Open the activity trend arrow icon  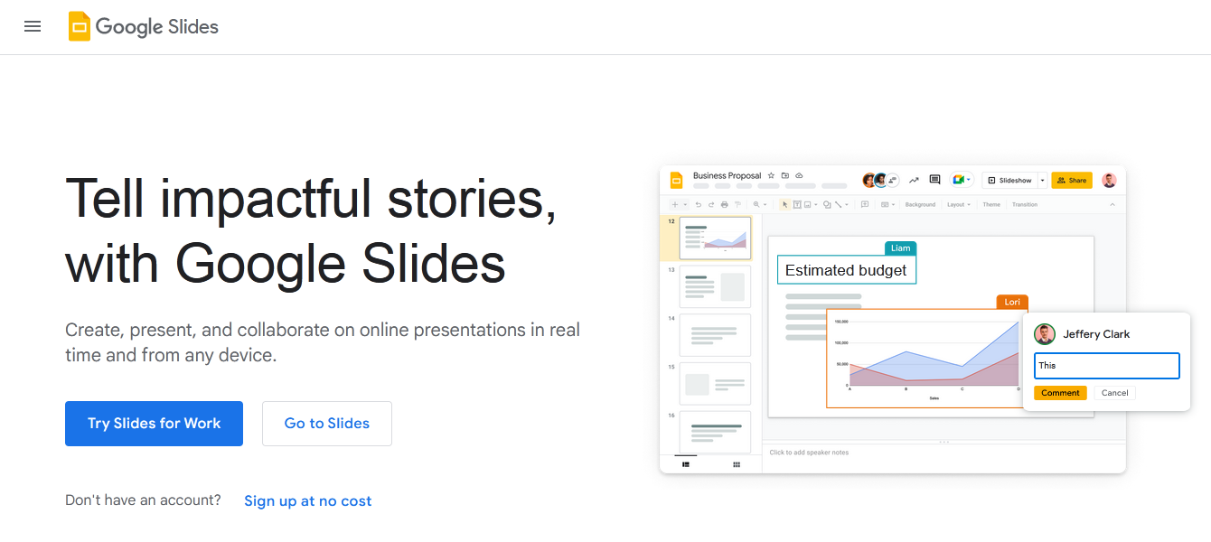click(x=914, y=180)
